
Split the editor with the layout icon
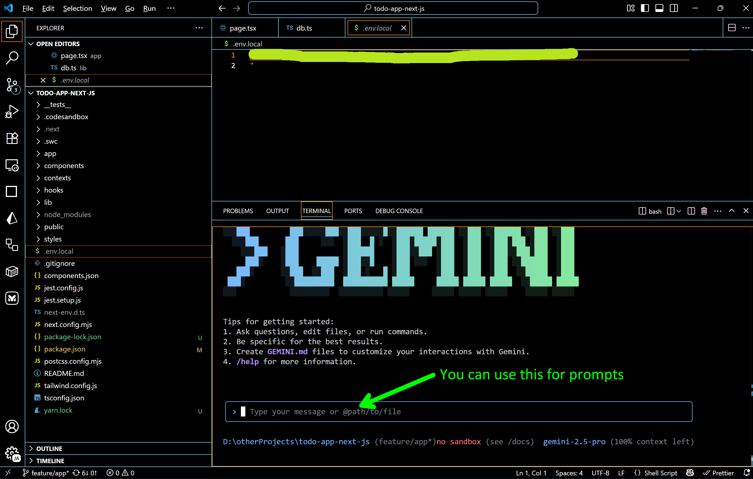(x=732, y=28)
